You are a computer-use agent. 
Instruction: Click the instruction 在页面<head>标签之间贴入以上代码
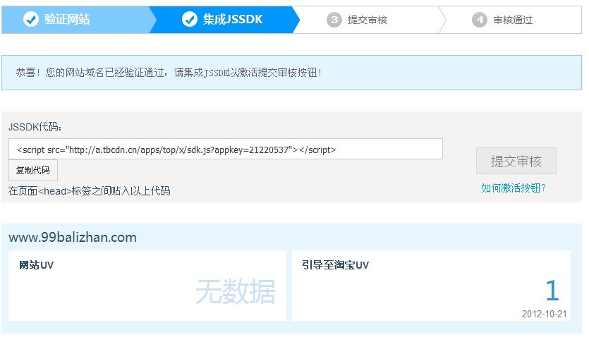pyautogui.click(x=89, y=190)
